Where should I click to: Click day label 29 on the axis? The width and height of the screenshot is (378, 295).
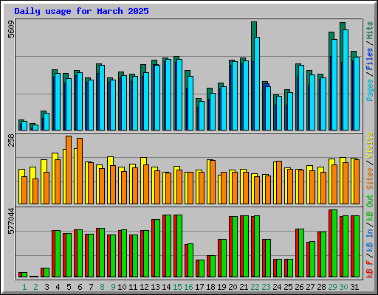coord(332,287)
